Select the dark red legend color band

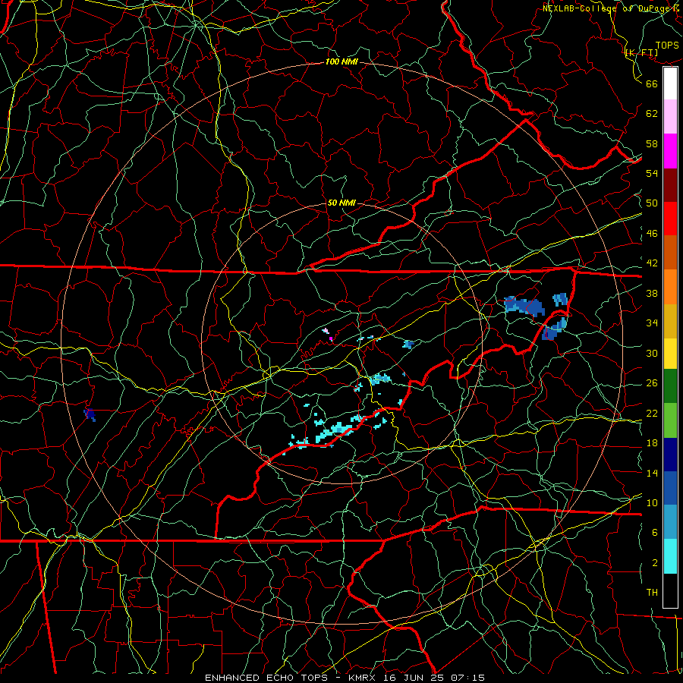pyautogui.click(x=670, y=185)
